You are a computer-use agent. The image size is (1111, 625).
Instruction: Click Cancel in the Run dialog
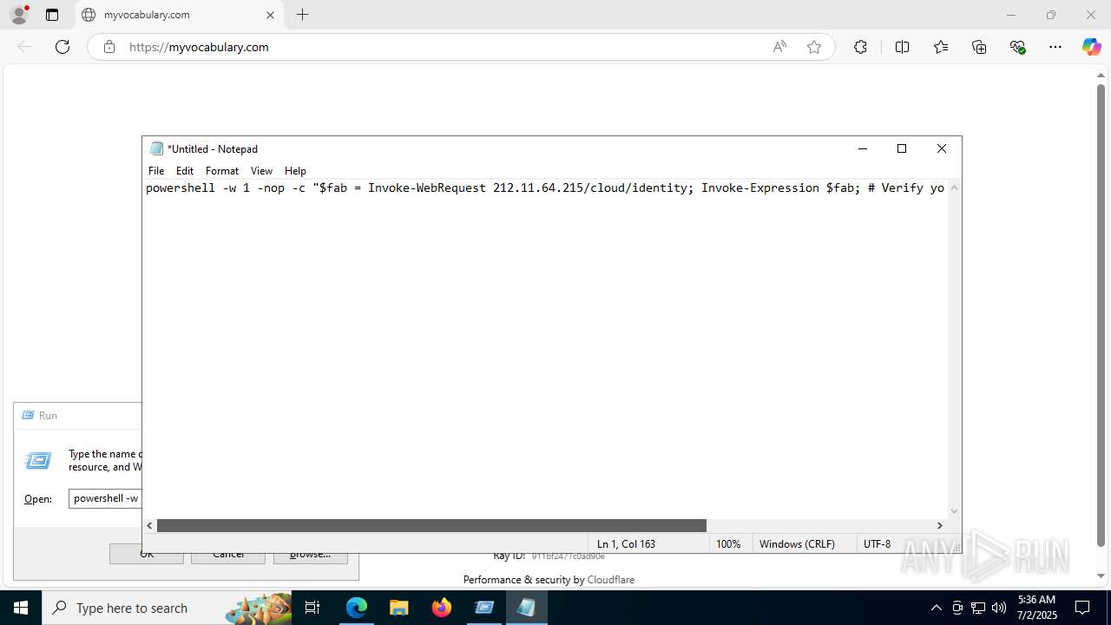(227, 554)
